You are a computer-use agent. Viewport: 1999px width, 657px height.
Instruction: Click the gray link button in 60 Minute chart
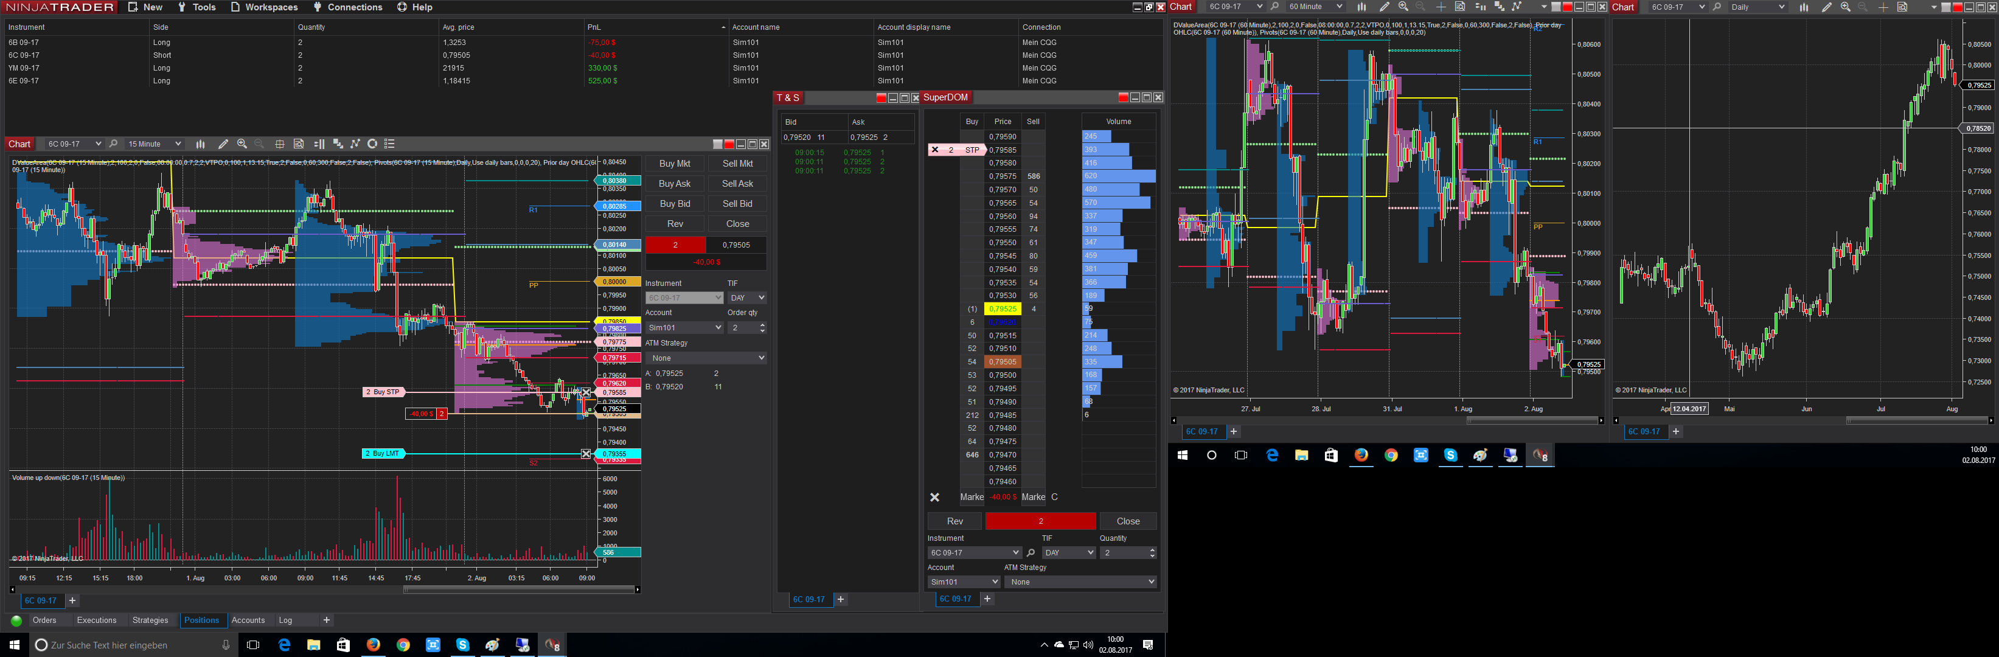pyautogui.click(x=1556, y=7)
